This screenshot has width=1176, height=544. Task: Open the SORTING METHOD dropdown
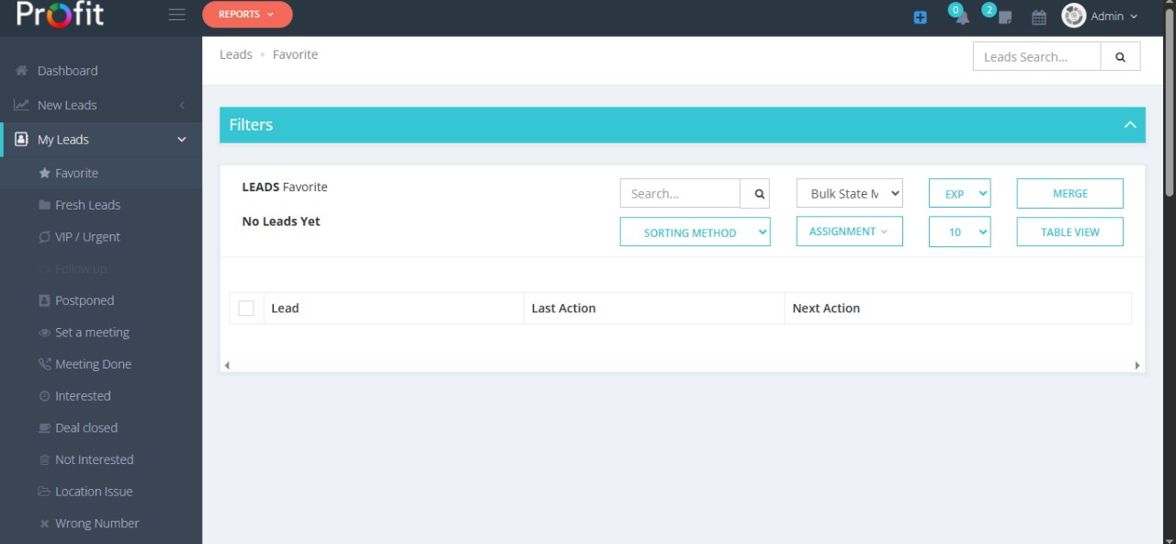click(x=695, y=232)
